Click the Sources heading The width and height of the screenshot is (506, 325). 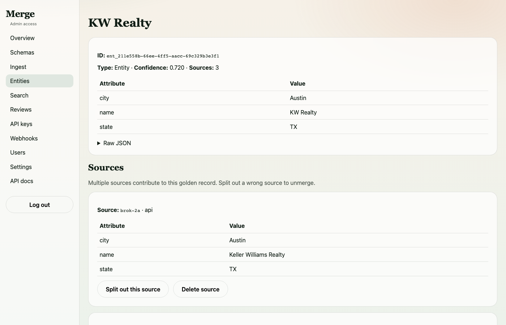point(106,168)
